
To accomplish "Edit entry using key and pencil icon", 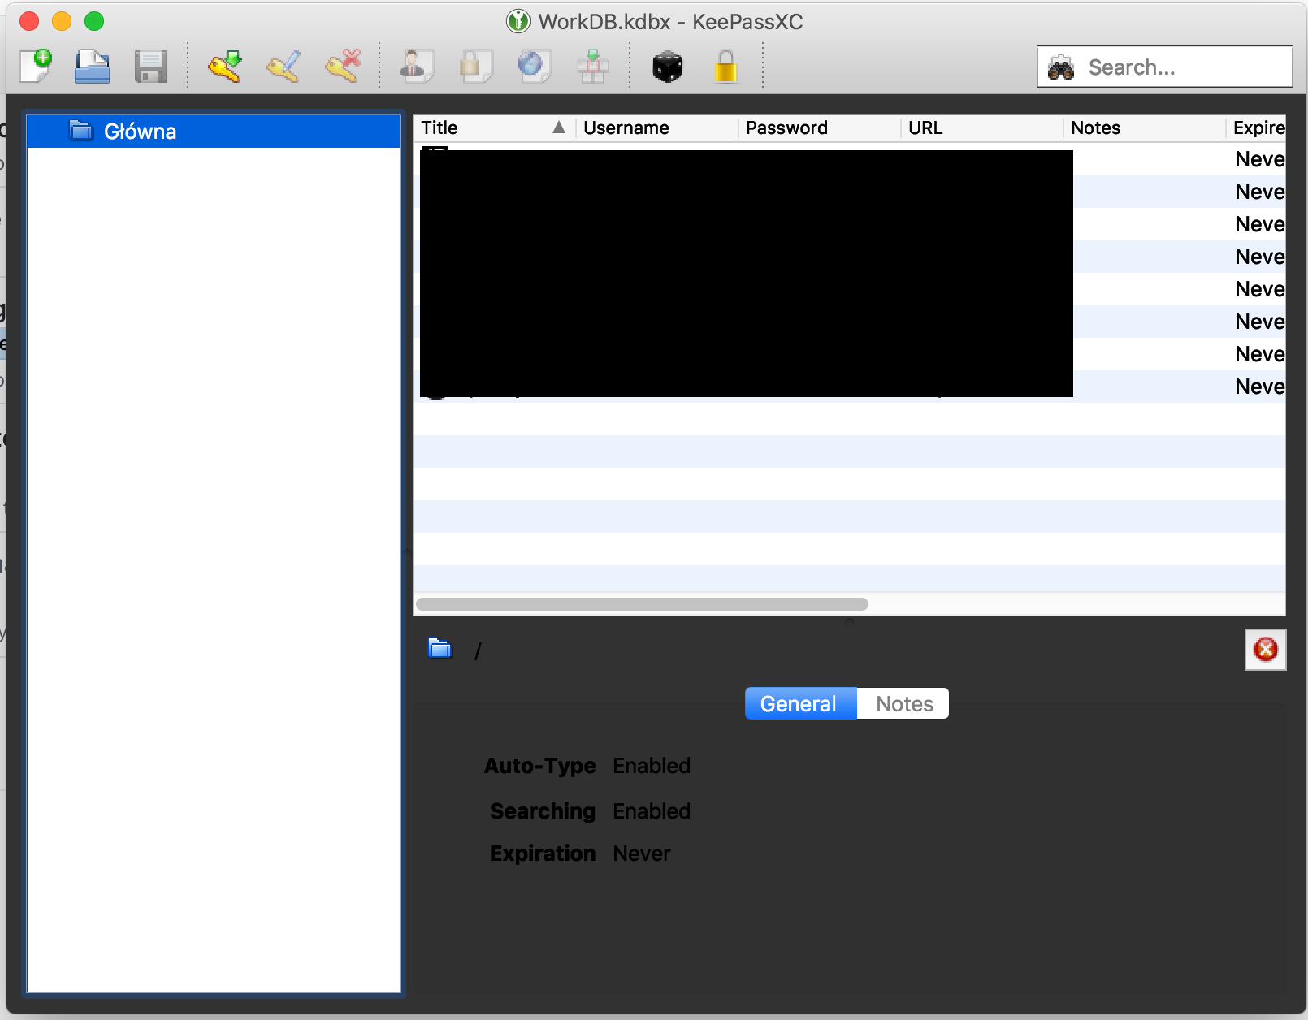I will pyautogui.click(x=284, y=66).
